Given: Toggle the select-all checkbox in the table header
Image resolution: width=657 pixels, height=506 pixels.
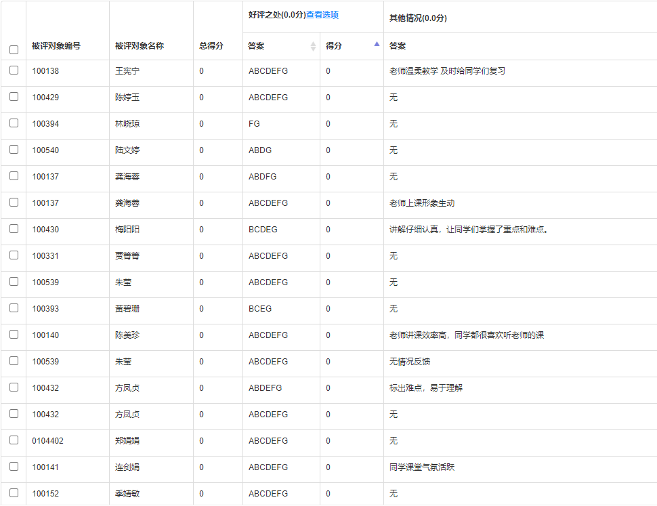Looking at the screenshot, I should click(x=14, y=49).
